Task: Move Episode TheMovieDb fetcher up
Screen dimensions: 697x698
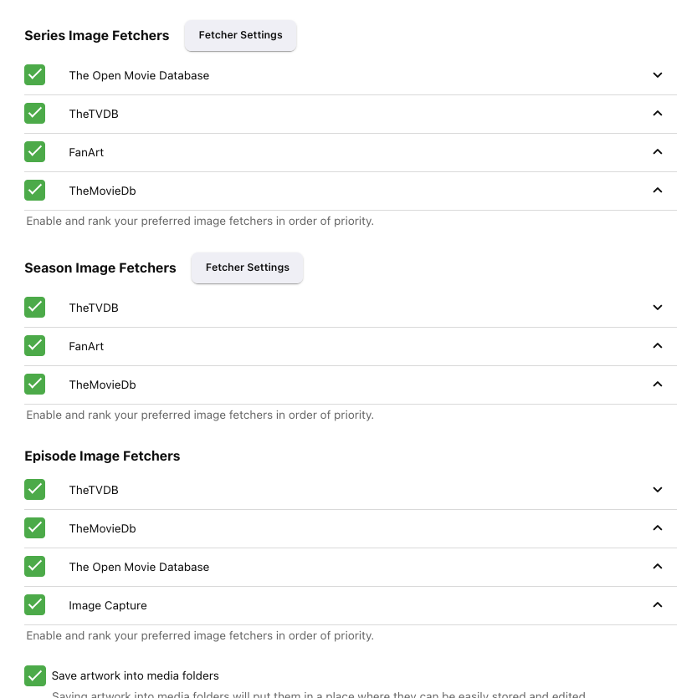Action: [x=658, y=528]
